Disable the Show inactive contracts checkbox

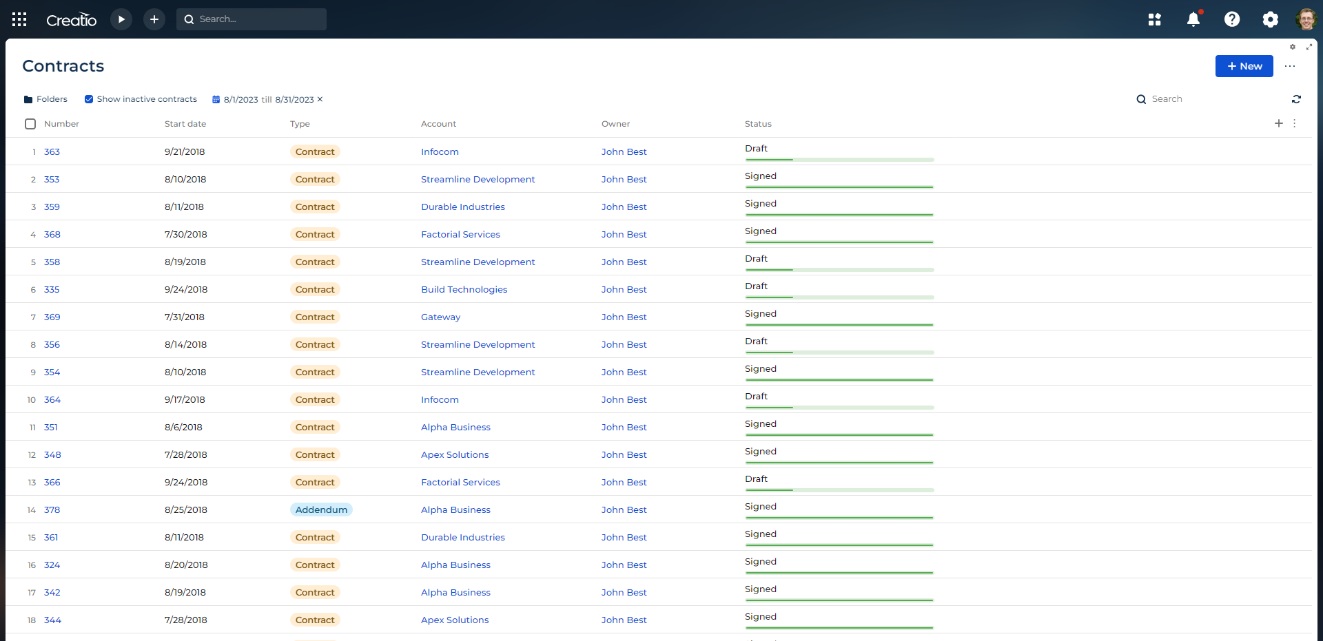[89, 98]
